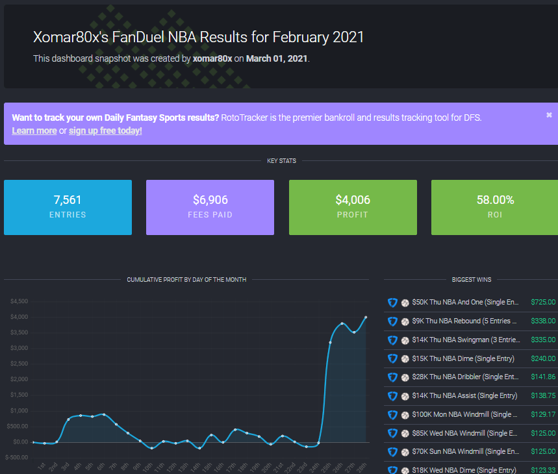Click basketball icon beside $28K Thu NBA Dribbler
This screenshot has width=558, height=474.
pos(405,378)
